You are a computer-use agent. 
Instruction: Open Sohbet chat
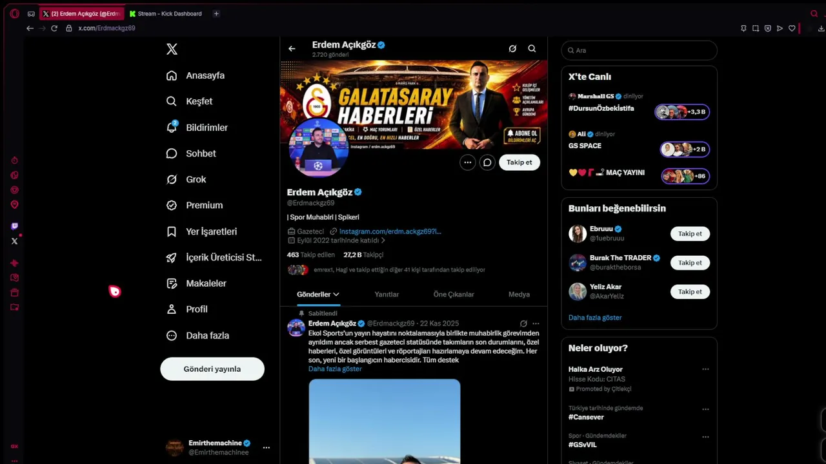191,153
